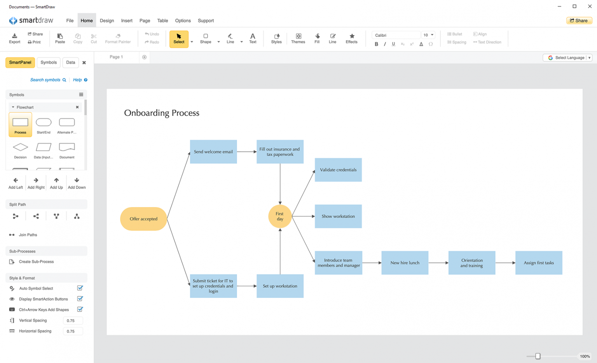Collapse the Flowchart symbol category
597x363 pixels.
coord(13,107)
